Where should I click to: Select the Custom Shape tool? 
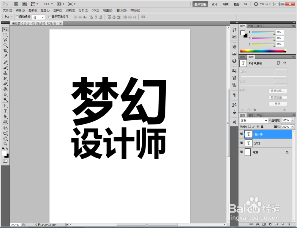click(5, 122)
